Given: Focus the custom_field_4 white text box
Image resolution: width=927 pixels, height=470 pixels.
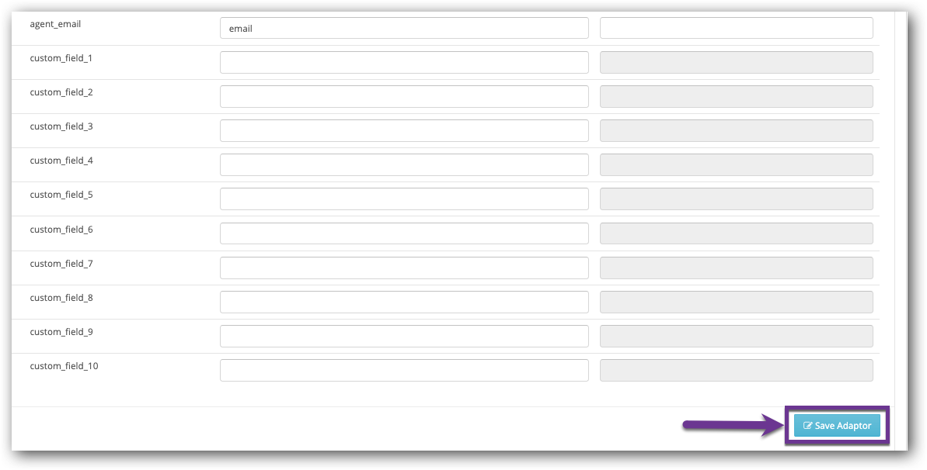Looking at the screenshot, I should point(404,164).
